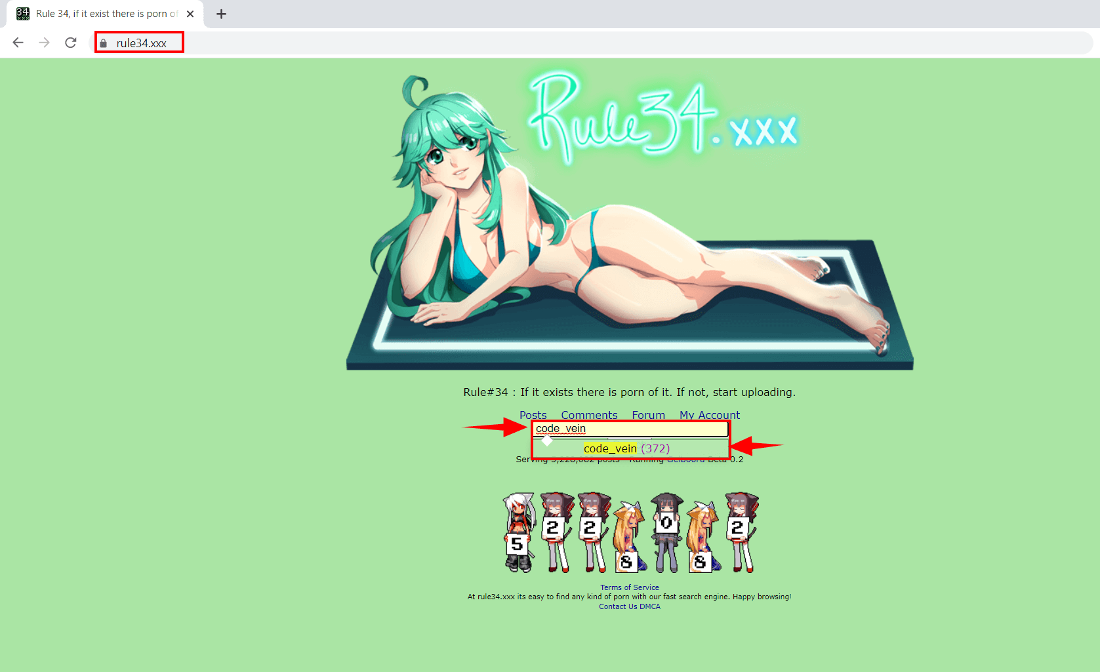Screen dimensions: 1100x672
Task: Open a new browser tab
Action: pyautogui.click(x=221, y=14)
